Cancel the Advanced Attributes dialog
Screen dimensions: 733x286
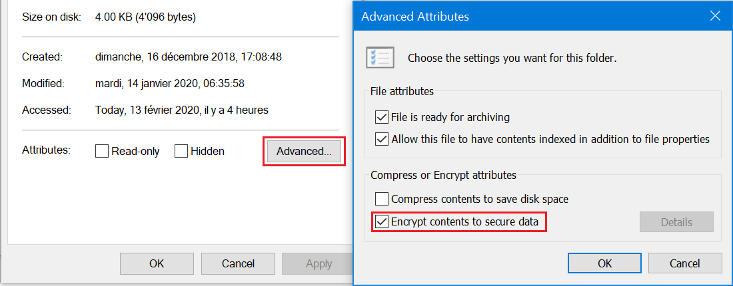pos(684,263)
